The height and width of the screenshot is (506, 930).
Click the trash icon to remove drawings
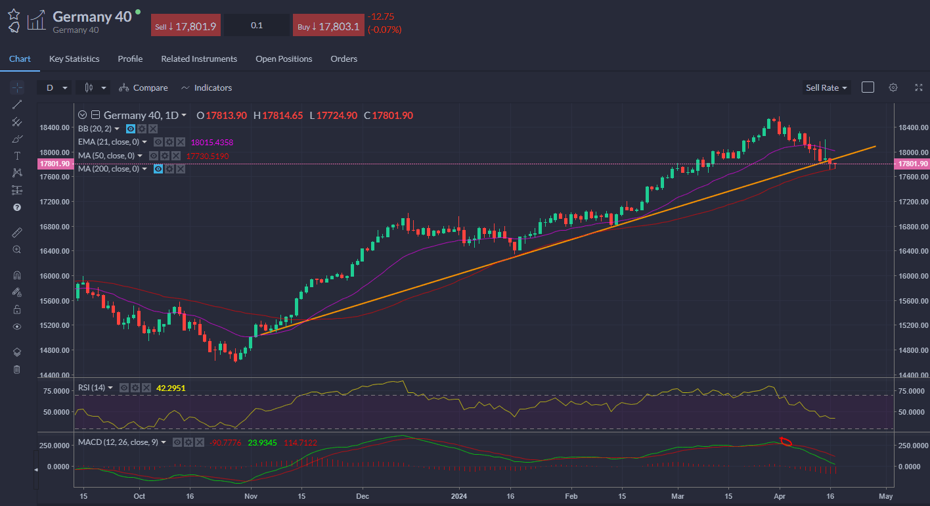[x=17, y=369]
